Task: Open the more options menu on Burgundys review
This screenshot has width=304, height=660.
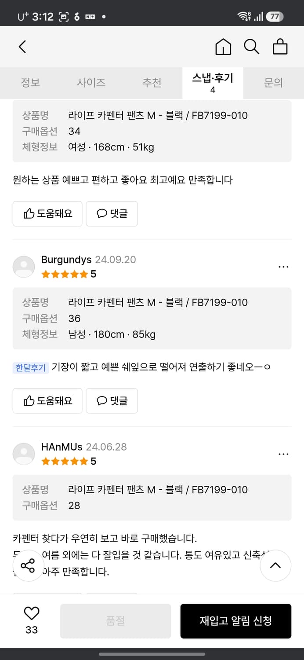Action: coord(283,266)
